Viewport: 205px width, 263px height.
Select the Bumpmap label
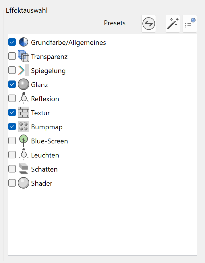47,127
